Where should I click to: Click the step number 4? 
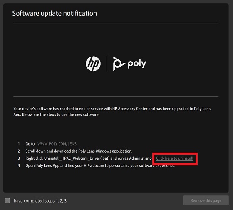tap(19, 166)
